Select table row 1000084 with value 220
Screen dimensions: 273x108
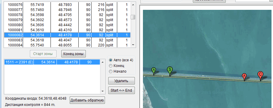click(x=67, y=45)
